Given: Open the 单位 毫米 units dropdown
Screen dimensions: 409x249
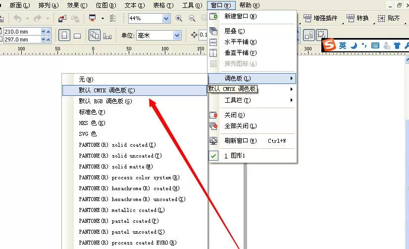Looking at the screenshot, I should pyautogui.click(x=177, y=35).
